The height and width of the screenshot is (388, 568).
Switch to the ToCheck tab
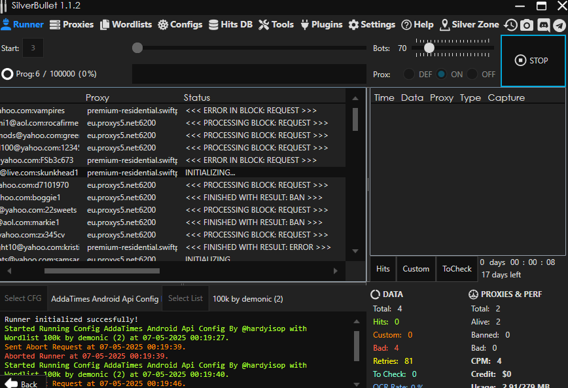pos(457,269)
